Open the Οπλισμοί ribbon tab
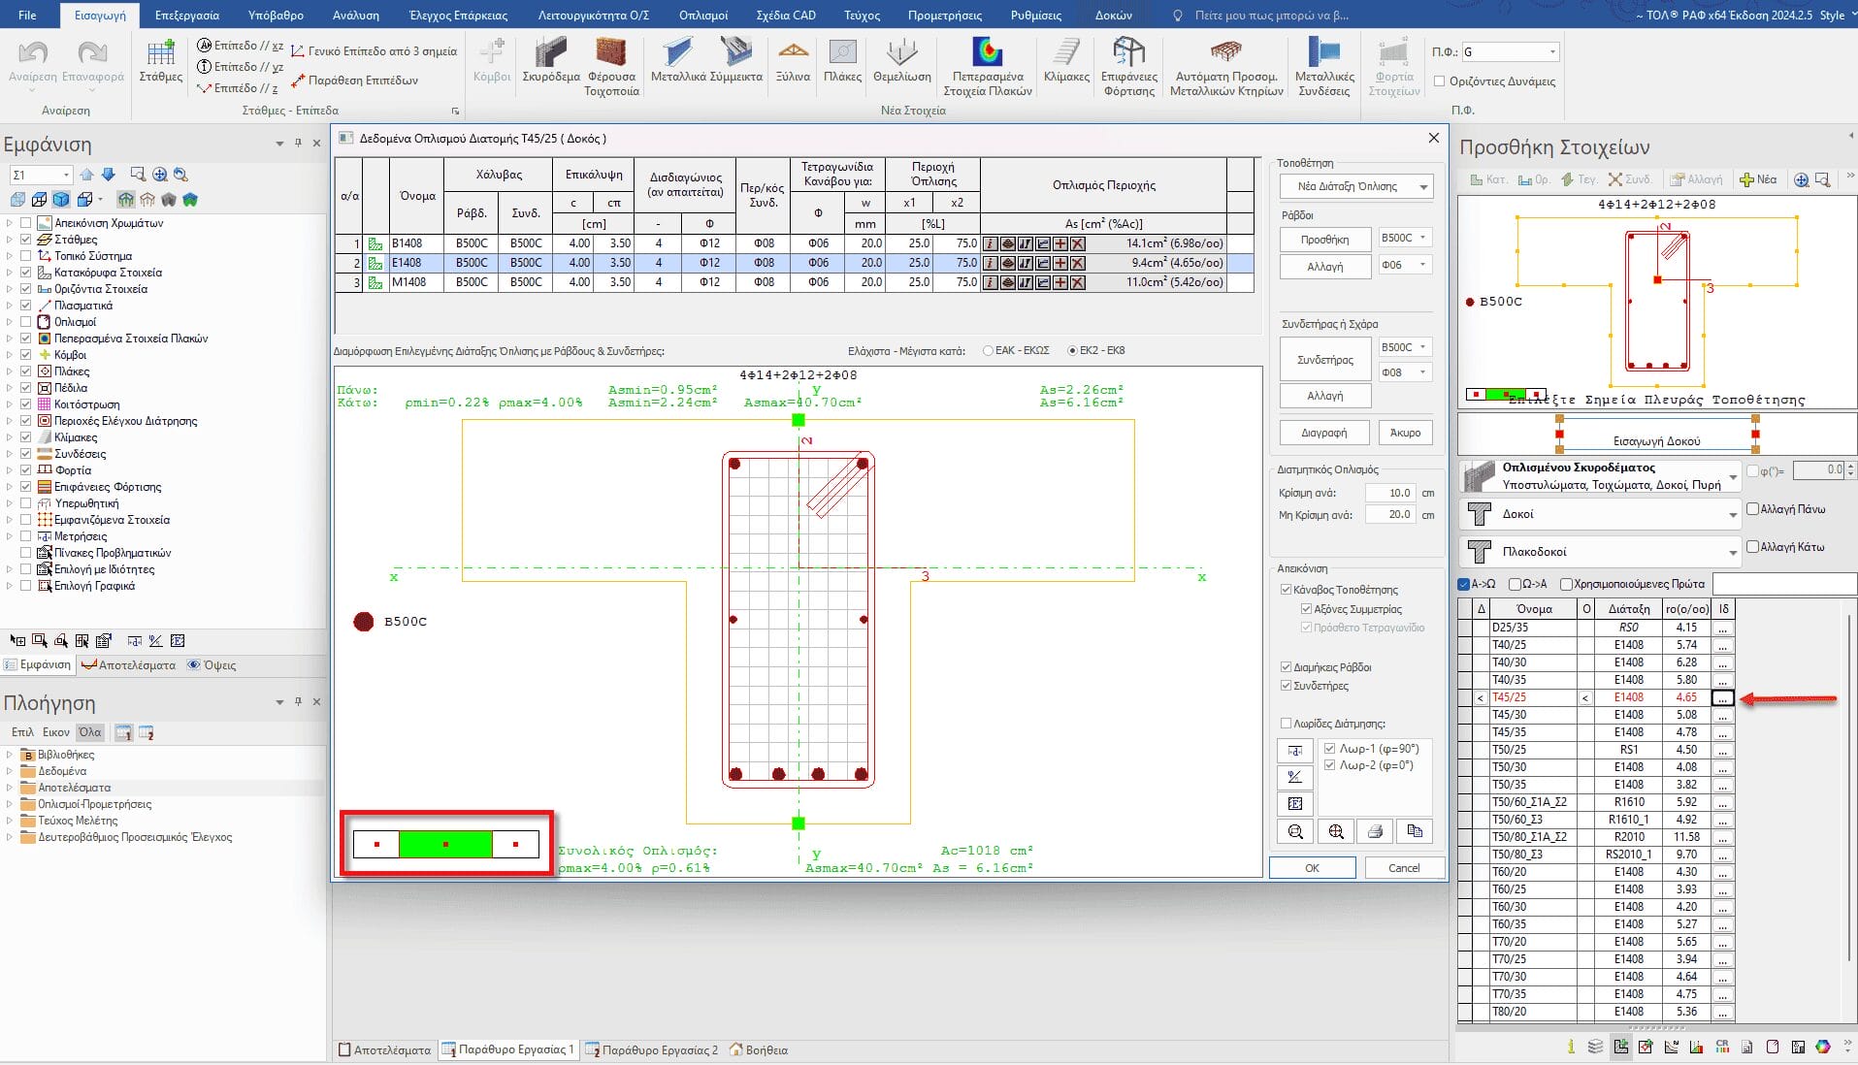This screenshot has height=1065, width=1858. [703, 16]
